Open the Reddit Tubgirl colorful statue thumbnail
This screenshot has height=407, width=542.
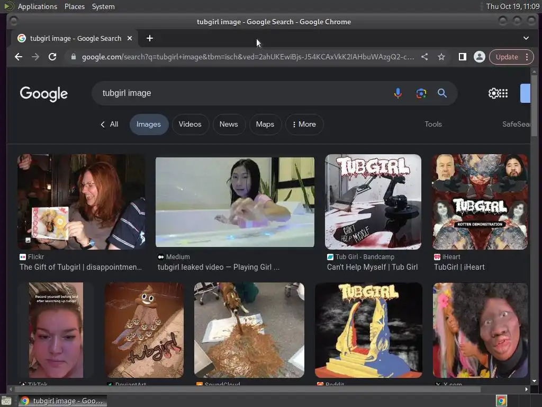(368, 330)
